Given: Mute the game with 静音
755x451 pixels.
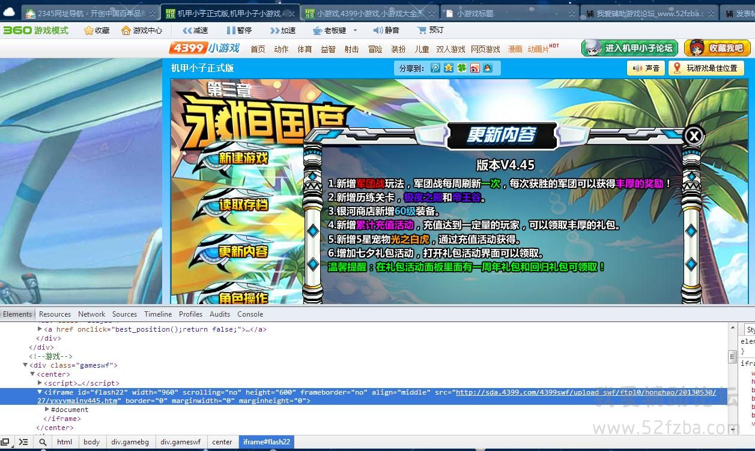Looking at the screenshot, I should coord(386,30).
